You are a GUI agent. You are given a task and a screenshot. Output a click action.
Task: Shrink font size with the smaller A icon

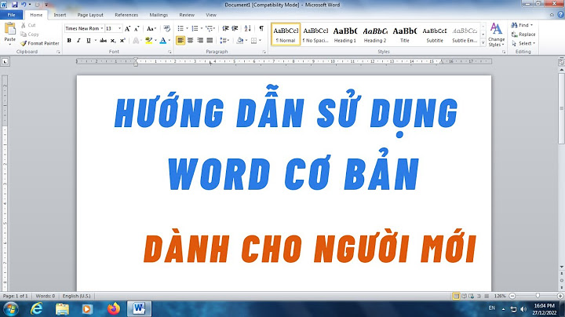click(137, 28)
